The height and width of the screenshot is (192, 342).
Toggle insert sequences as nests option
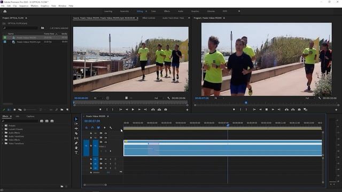(87, 128)
